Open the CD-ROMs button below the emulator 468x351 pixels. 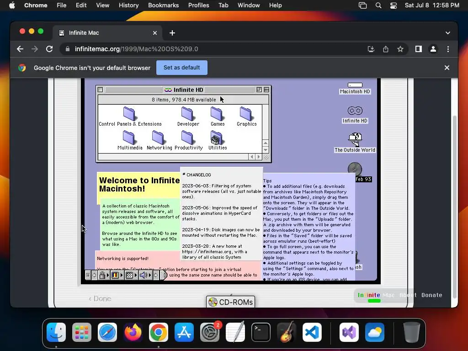(230, 302)
